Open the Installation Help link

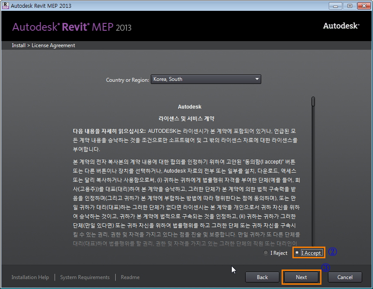pyautogui.click(x=30, y=277)
